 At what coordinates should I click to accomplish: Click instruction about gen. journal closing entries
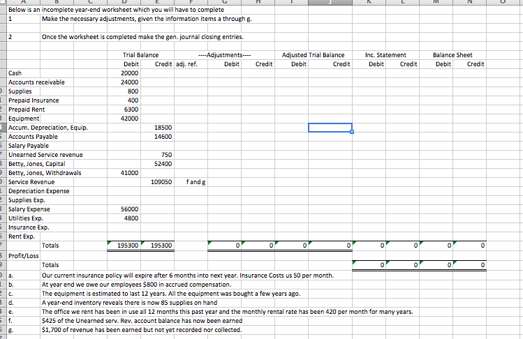pos(142,37)
